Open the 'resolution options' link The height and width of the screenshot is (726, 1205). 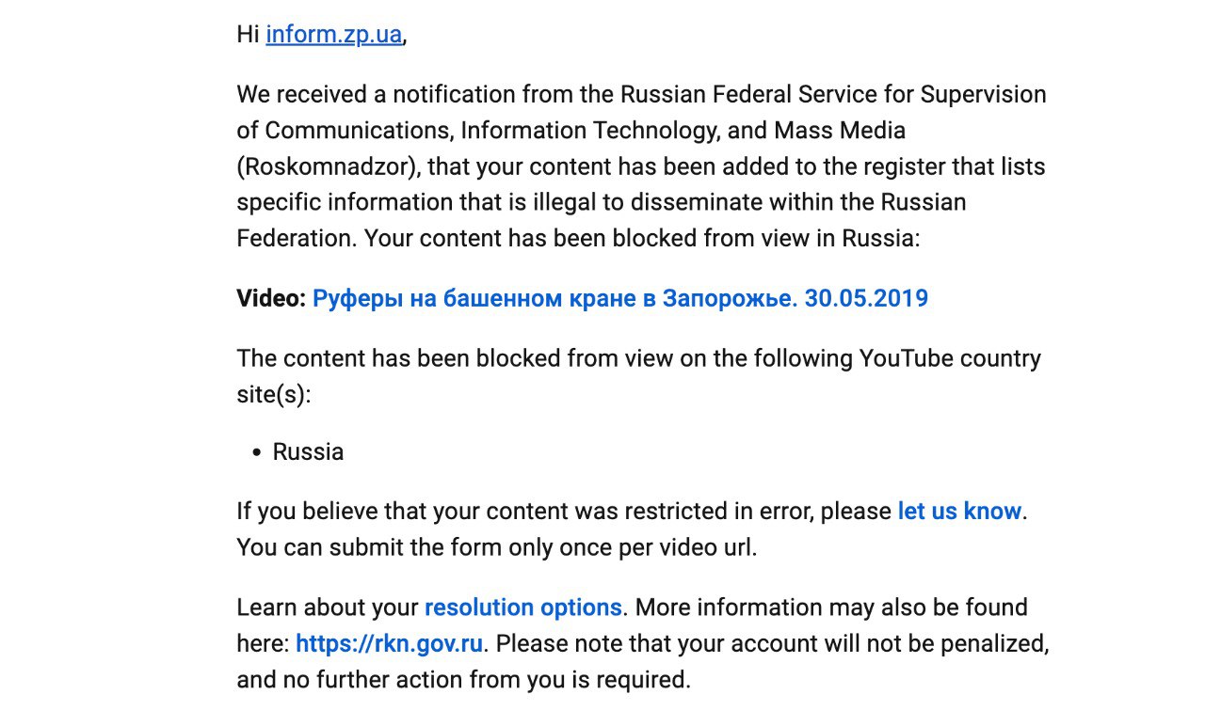(x=522, y=608)
